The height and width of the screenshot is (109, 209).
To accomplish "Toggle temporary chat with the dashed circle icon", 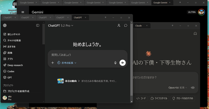I will 126,25.
